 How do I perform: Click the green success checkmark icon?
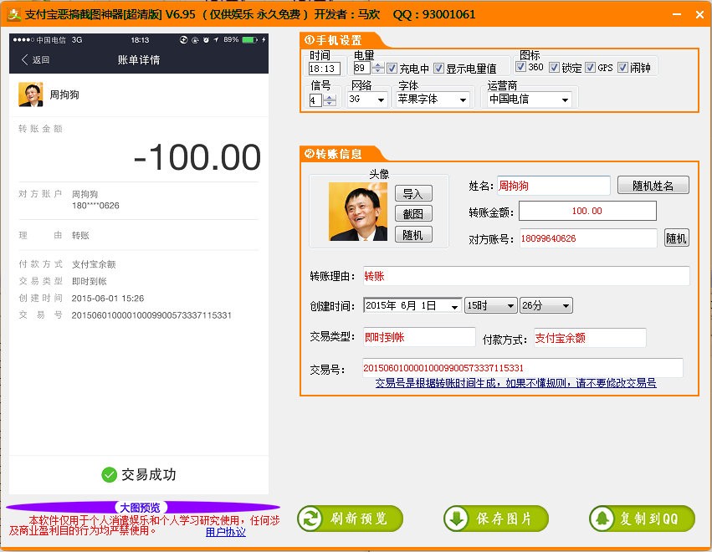coord(109,475)
